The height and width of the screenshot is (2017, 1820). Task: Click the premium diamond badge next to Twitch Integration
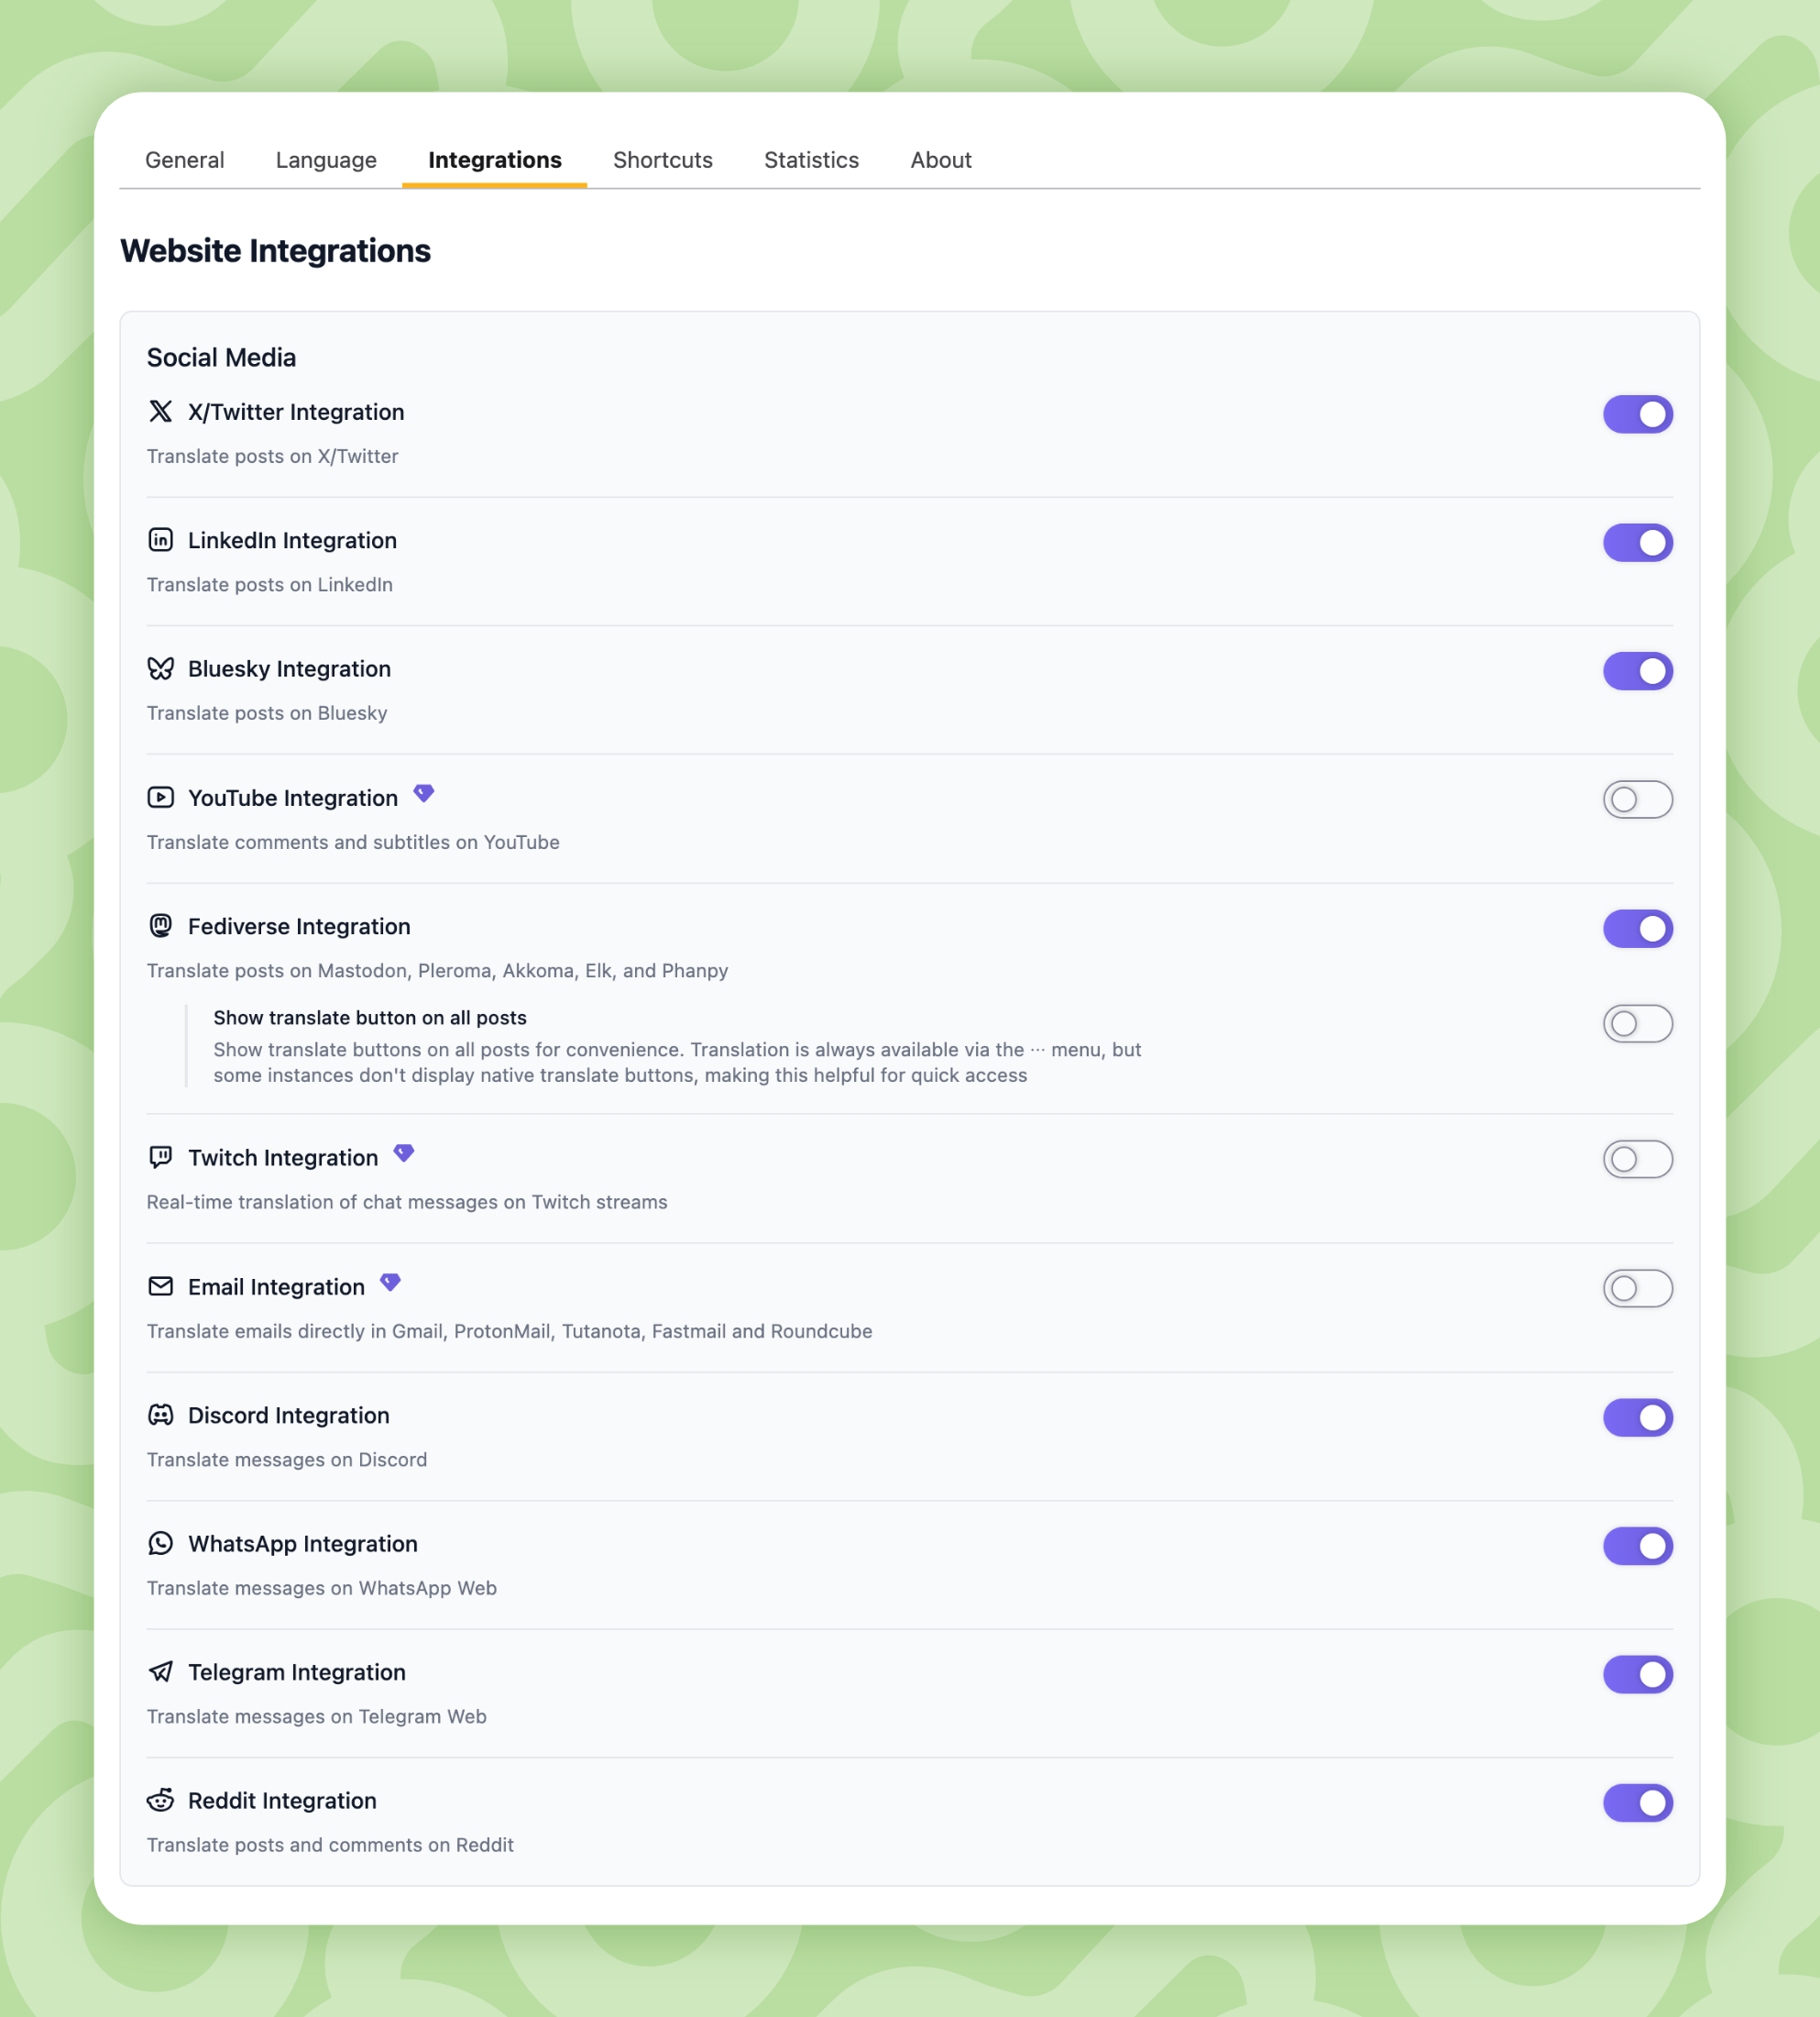[x=403, y=1152]
